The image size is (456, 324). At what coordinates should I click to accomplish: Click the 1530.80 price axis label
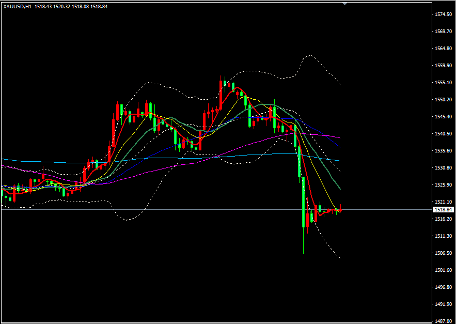[x=443, y=167]
